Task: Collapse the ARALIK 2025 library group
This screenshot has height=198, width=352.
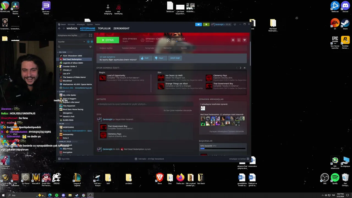Action: coord(58,142)
